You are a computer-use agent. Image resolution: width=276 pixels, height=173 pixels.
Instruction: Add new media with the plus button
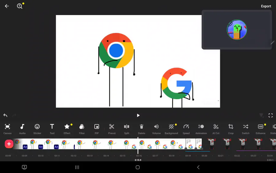[9, 144]
